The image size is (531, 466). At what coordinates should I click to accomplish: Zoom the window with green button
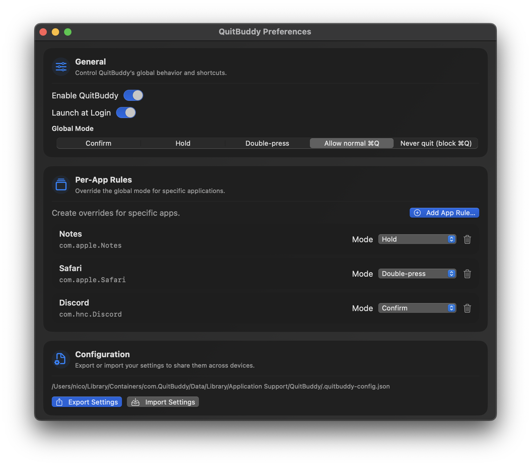pyautogui.click(x=68, y=32)
